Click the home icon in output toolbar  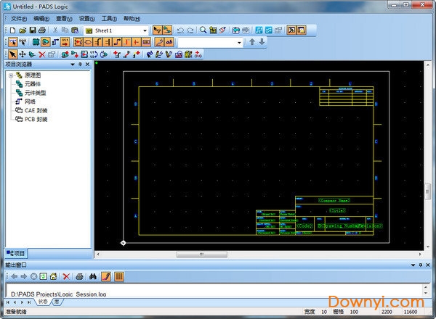[52, 276]
